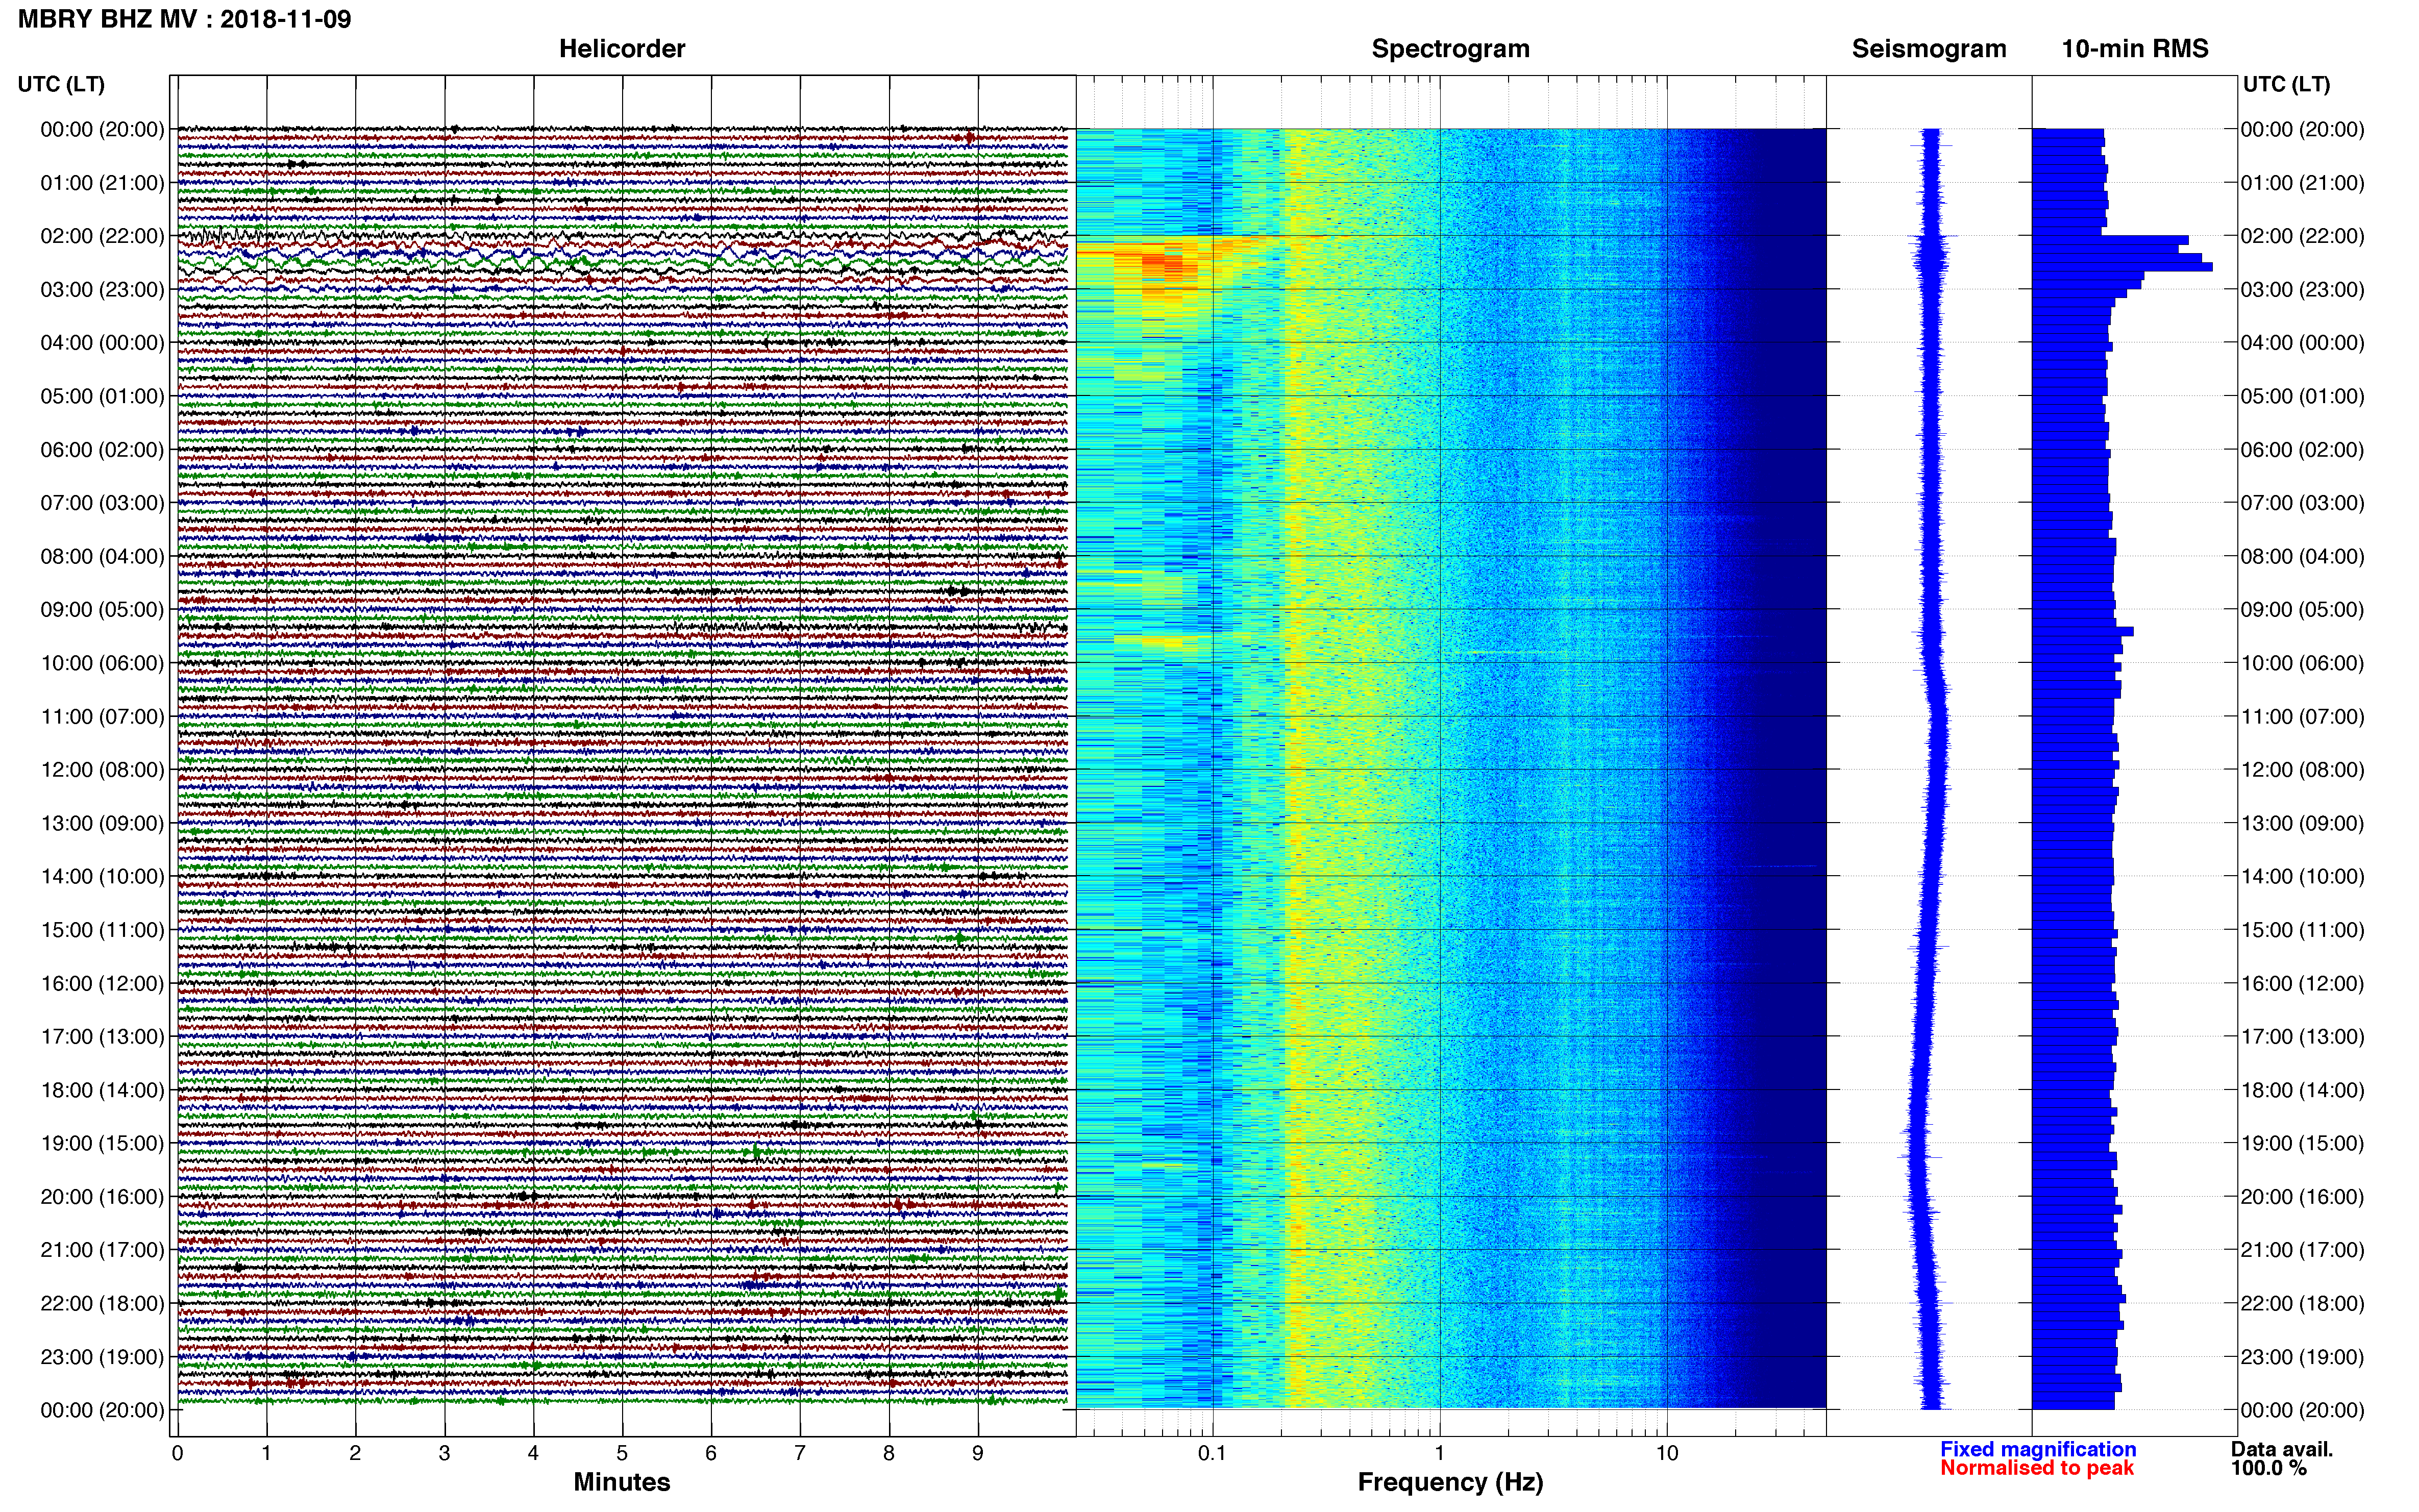Screen dimensions: 2419x1512
Task: Click the Minutes axis label
Action: click(x=622, y=1482)
